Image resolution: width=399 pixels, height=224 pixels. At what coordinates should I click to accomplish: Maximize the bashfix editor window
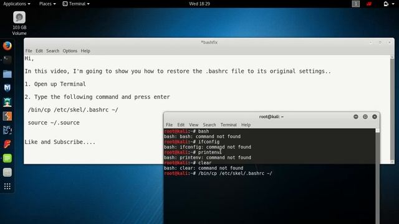click(380, 42)
